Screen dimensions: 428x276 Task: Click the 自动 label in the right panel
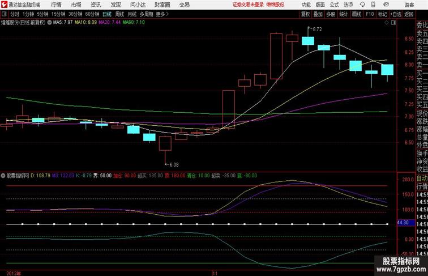[x=422, y=179]
